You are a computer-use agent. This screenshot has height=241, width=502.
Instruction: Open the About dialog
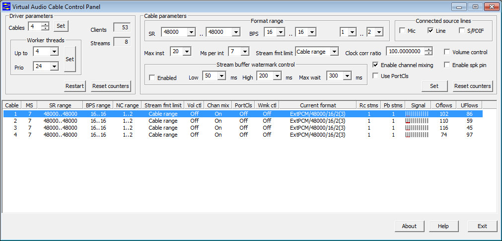click(x=409, y=226)
